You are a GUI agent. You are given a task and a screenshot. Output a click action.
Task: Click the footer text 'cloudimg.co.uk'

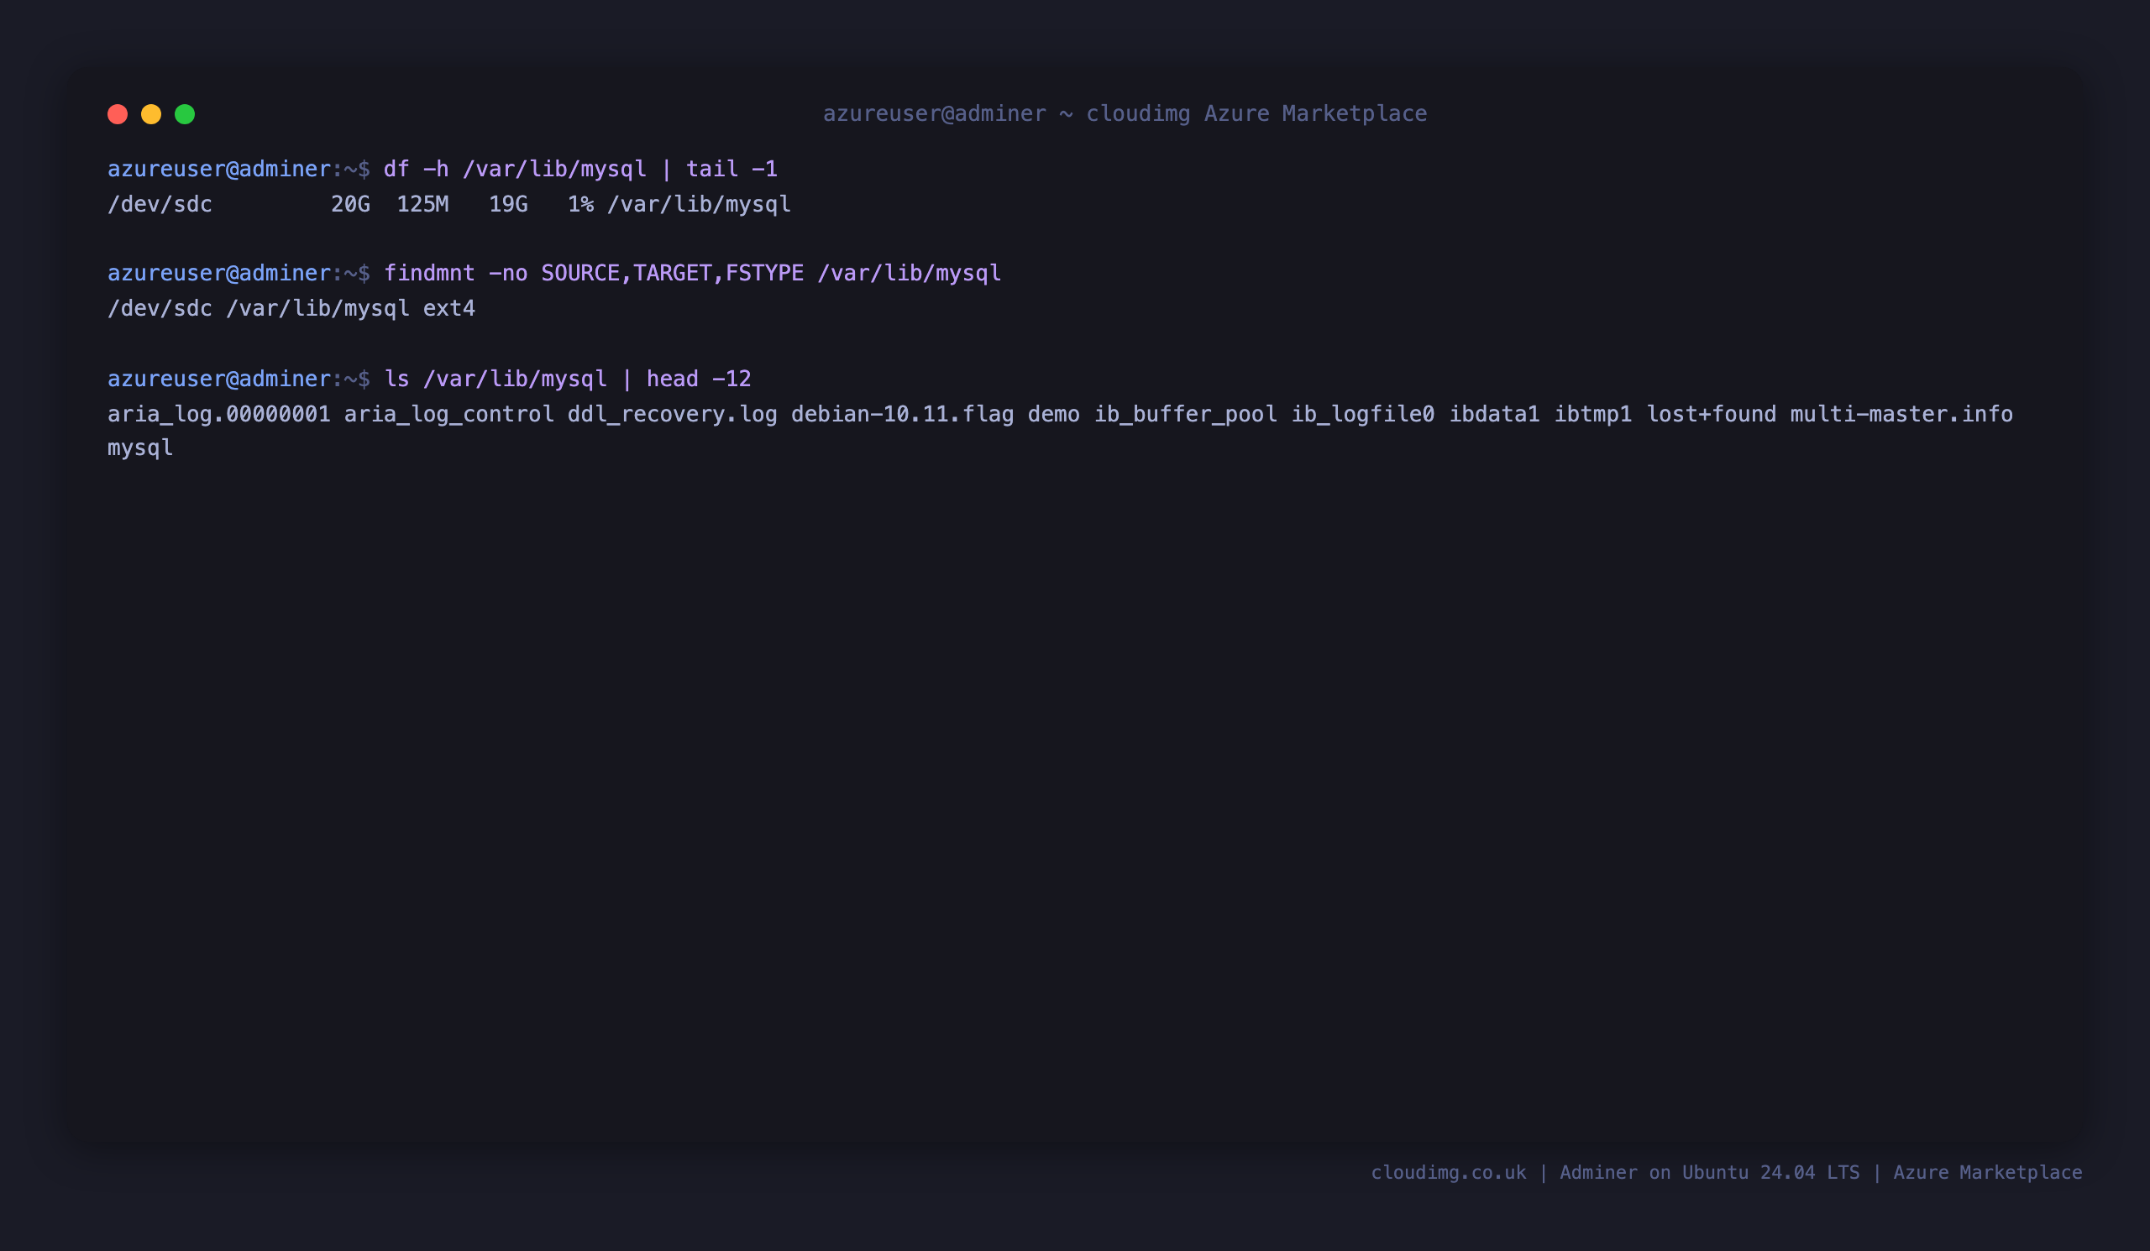click(1449, 1173)
